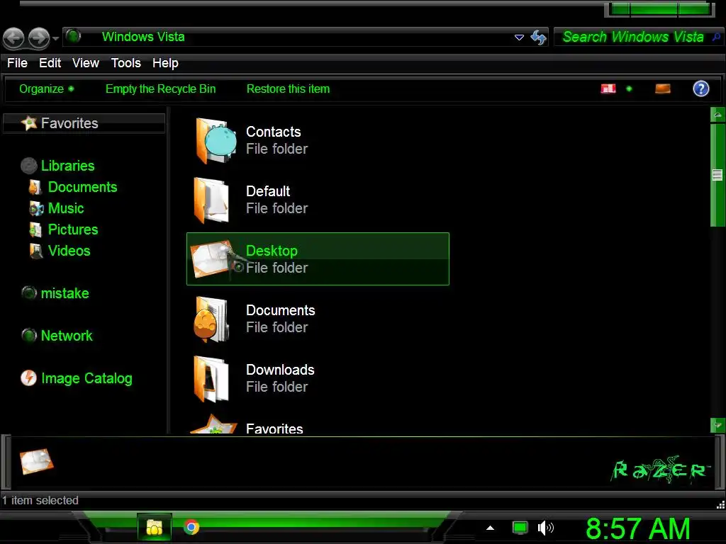Screen dimensions: 726x544
Task: Open the Organize dropdown
Action: (x=46, y=89)
